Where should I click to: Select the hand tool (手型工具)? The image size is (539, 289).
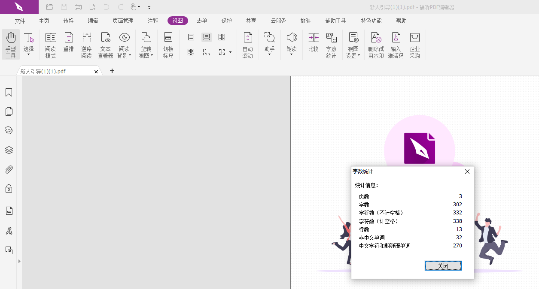click(x=11, y=45)
